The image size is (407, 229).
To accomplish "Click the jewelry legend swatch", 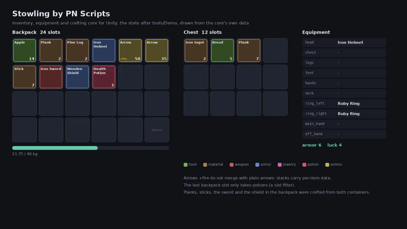I will pyautogui.click(x=280, y=165).
